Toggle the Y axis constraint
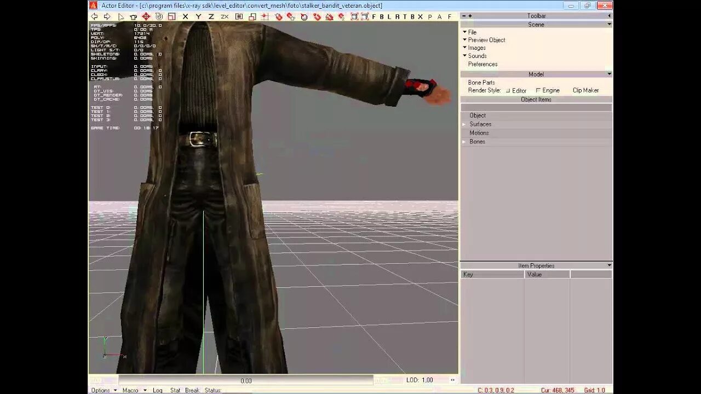 click(198, 16)
